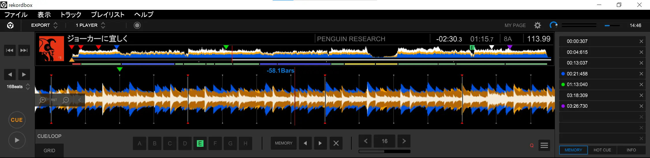Image resolution: width=650 pixels, height=158 pixels.
Task: Click the beat jump forward arrow
Action: pos(24,75)
